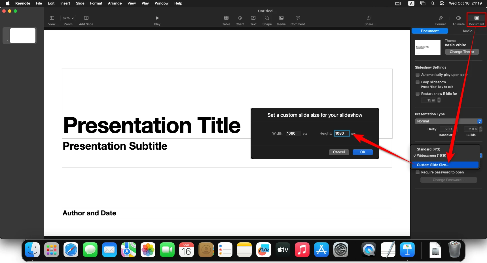Click the Width field showing 1080

293,133
